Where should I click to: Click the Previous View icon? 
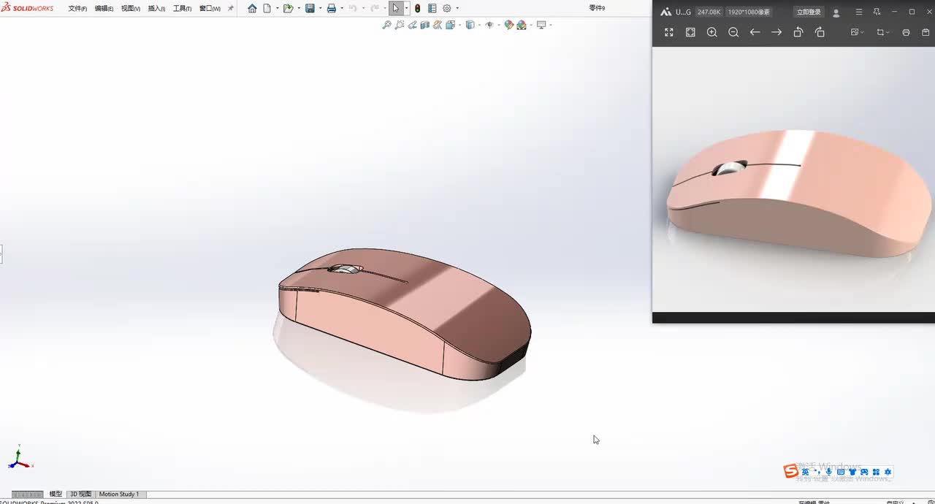tap(412, 25)
